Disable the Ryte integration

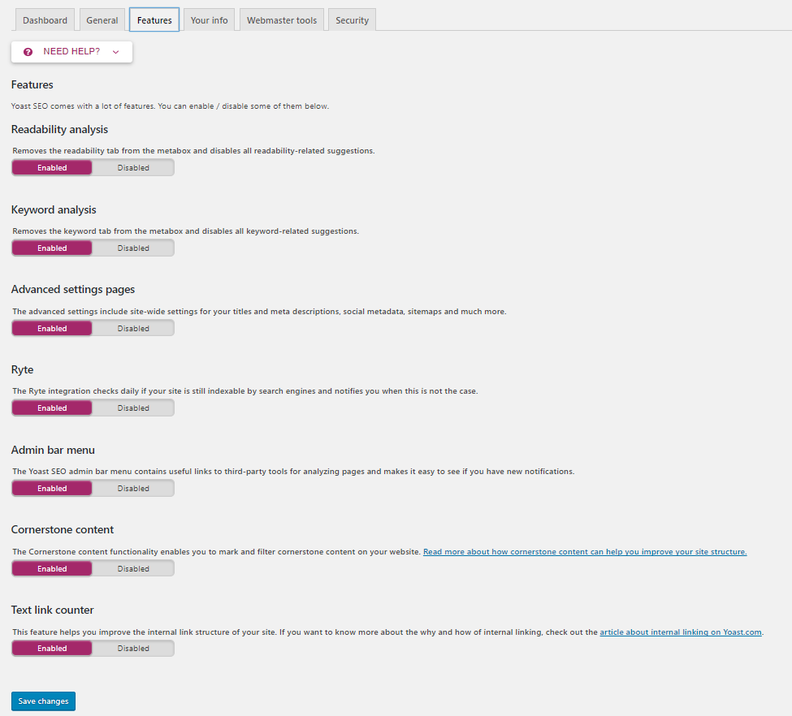[x=133, y=408]
